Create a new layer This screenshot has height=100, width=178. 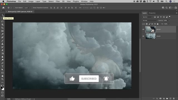coord(170,99)
